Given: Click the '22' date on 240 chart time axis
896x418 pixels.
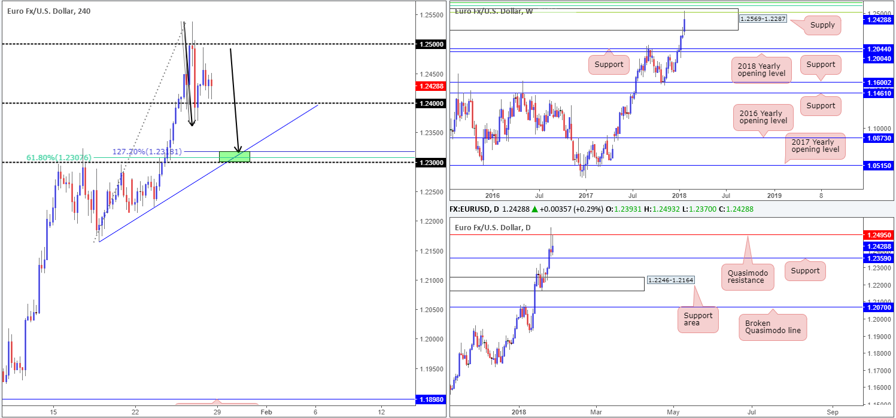Looking at the screenshot, I should click(135, 411).
